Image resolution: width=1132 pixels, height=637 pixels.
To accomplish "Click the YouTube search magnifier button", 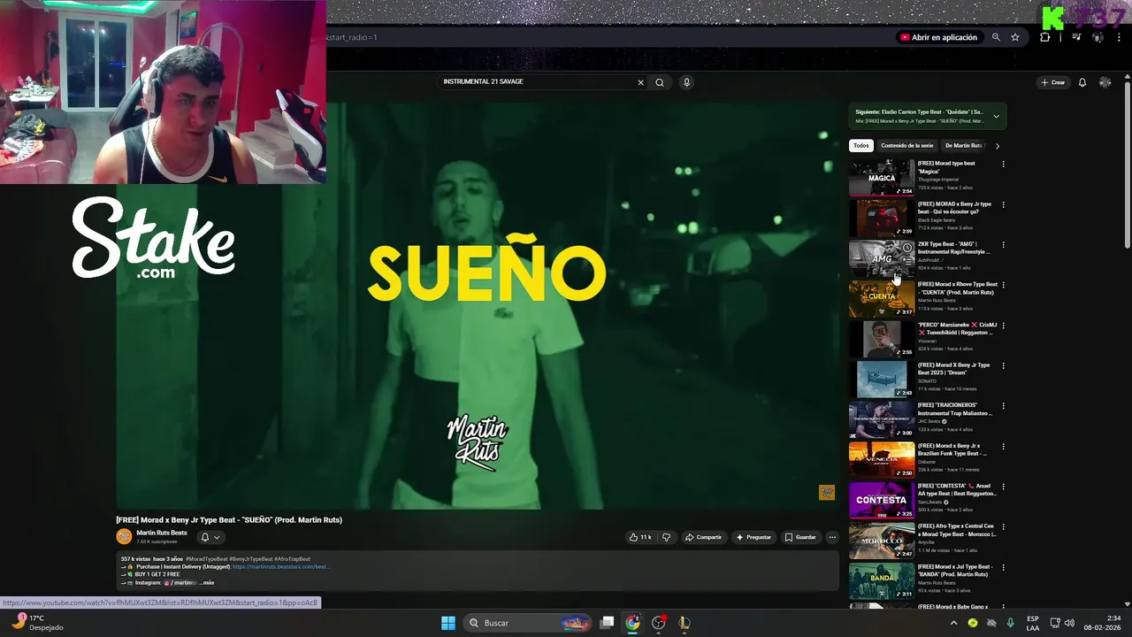I will (659, 82).
